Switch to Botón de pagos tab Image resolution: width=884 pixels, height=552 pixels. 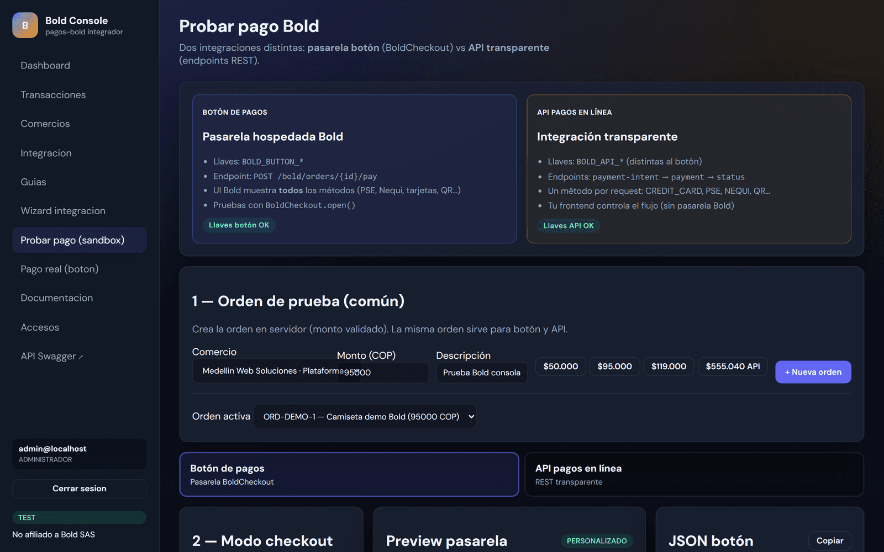[x=349, y=475]
